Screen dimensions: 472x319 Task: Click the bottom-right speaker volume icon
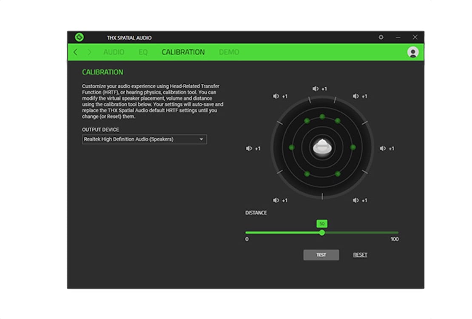(355, 200)
